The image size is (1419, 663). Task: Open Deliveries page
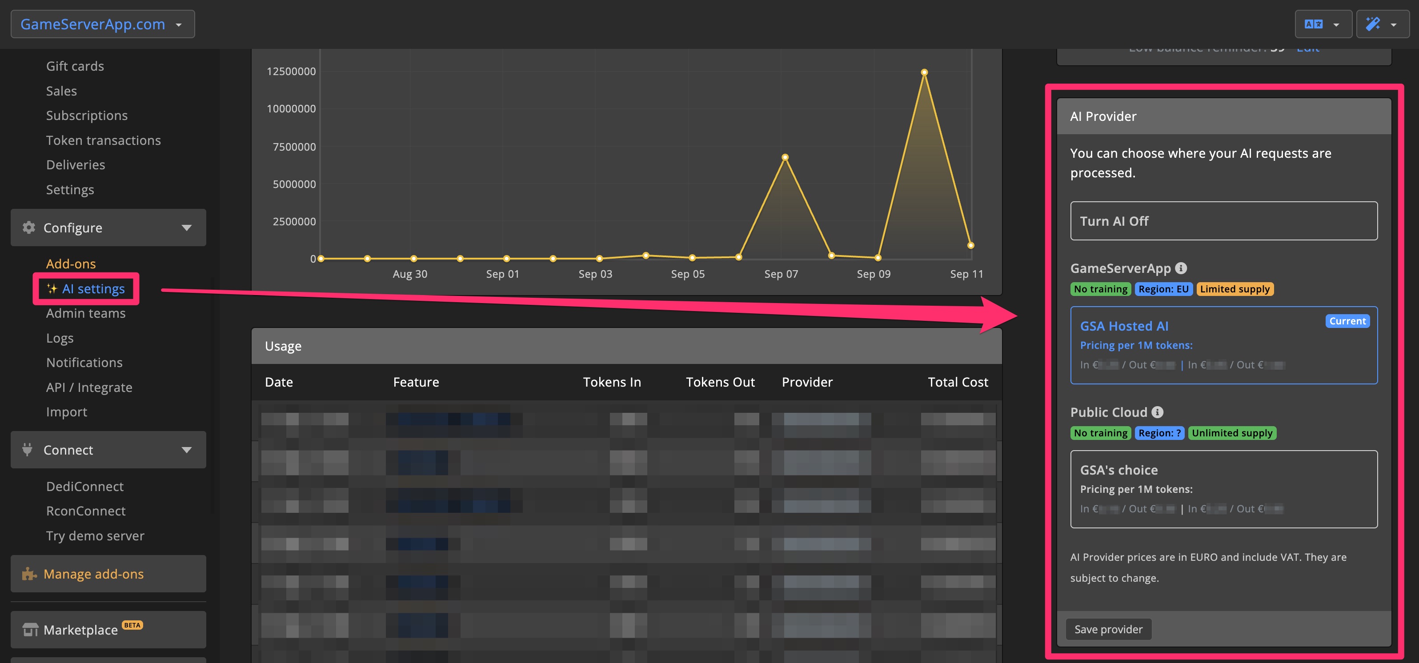[76, 165]
